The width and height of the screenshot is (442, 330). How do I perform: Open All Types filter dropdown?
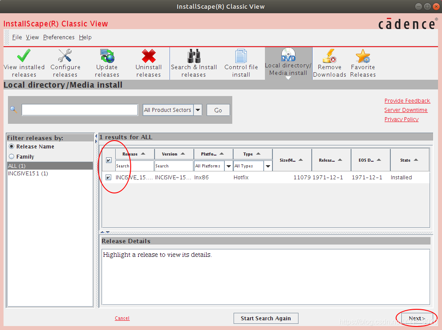tap(253, 166)
